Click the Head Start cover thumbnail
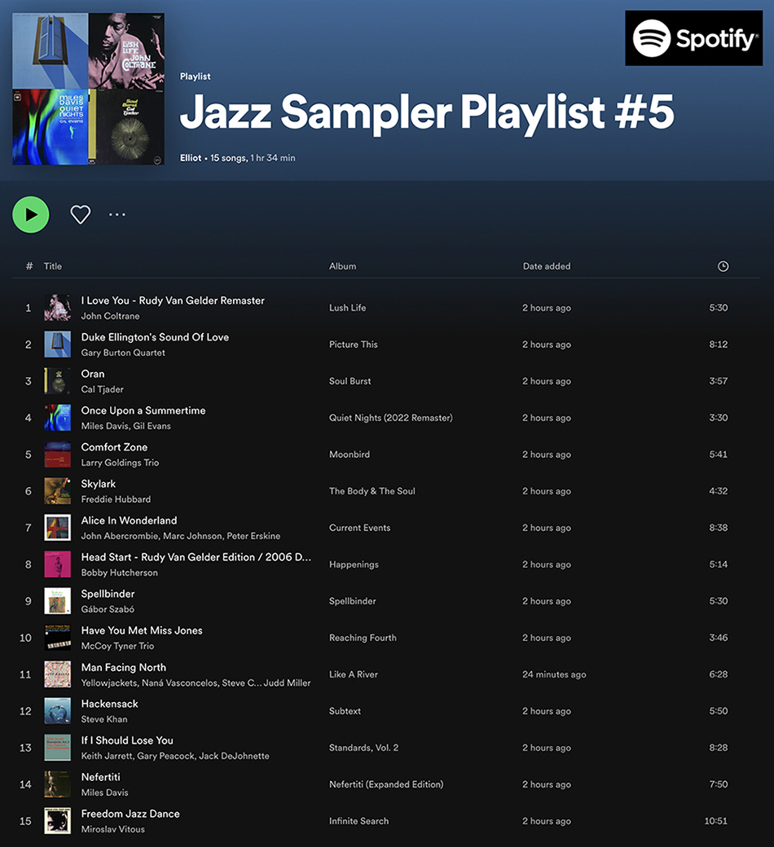 [57, 564]
